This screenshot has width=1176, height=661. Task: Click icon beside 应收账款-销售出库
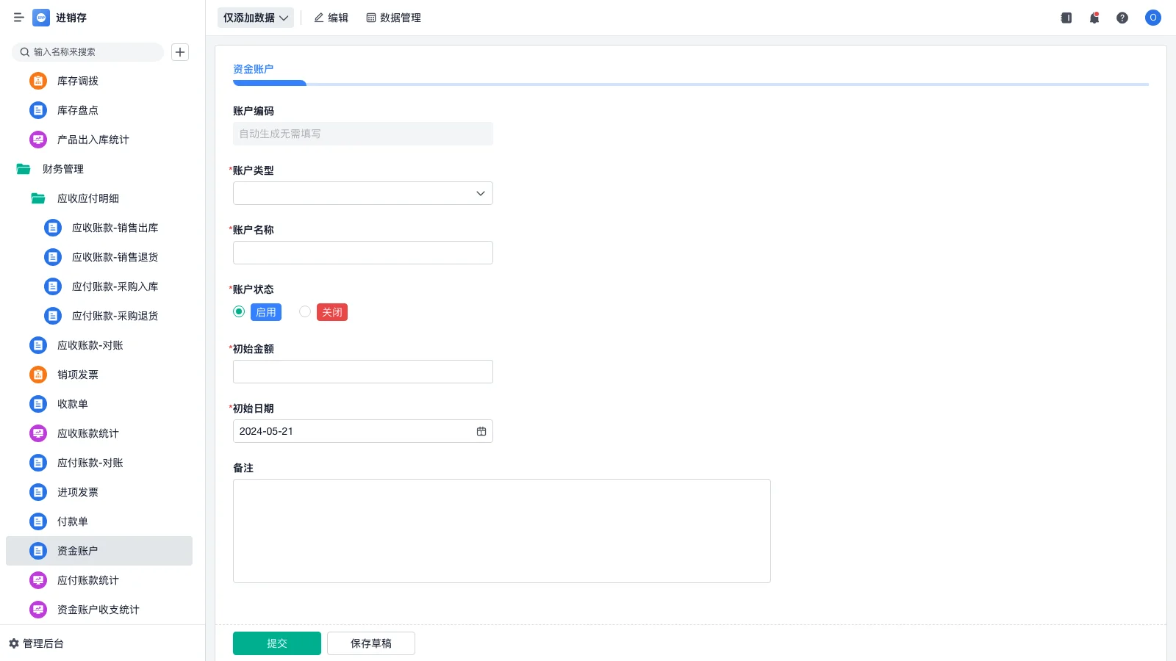point(53,228)
